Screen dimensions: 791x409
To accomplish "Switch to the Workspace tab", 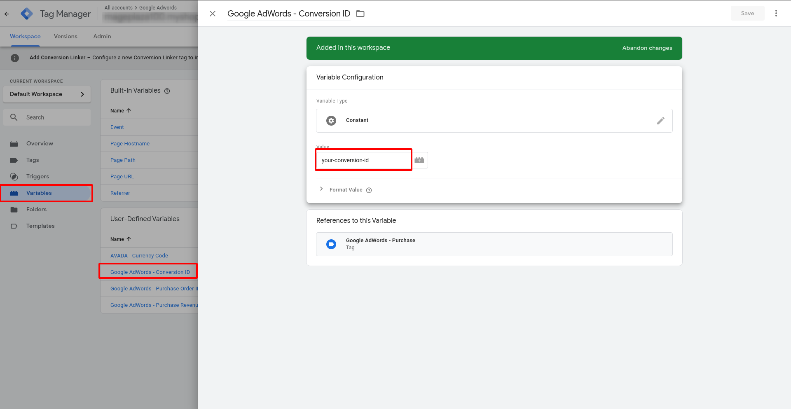I will pos(25,36).
